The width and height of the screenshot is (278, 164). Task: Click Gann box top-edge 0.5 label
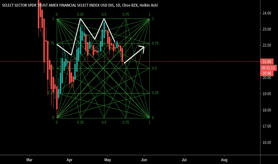[x=104, y=15]
